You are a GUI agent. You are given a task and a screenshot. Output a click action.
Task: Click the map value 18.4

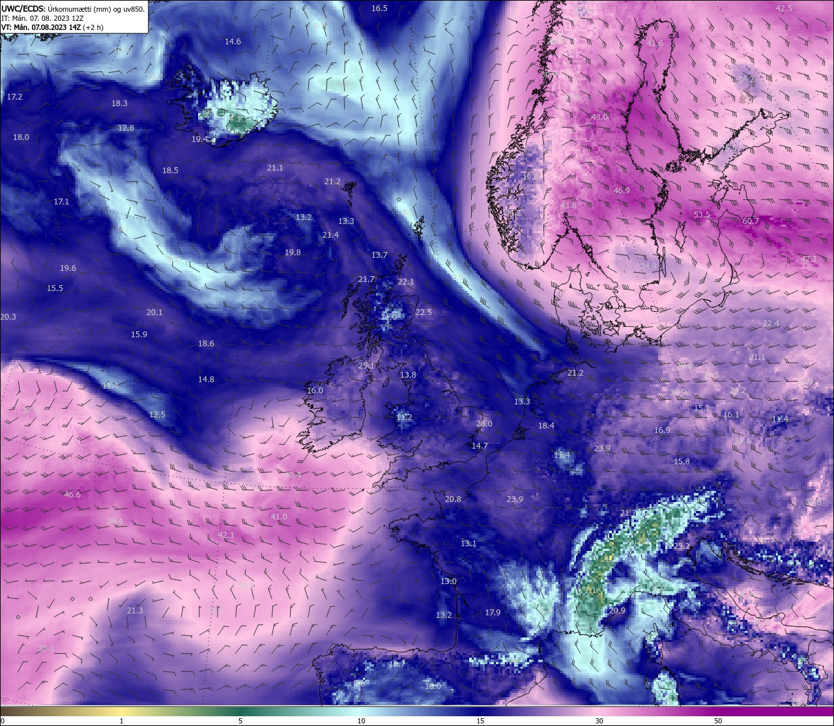546,426
